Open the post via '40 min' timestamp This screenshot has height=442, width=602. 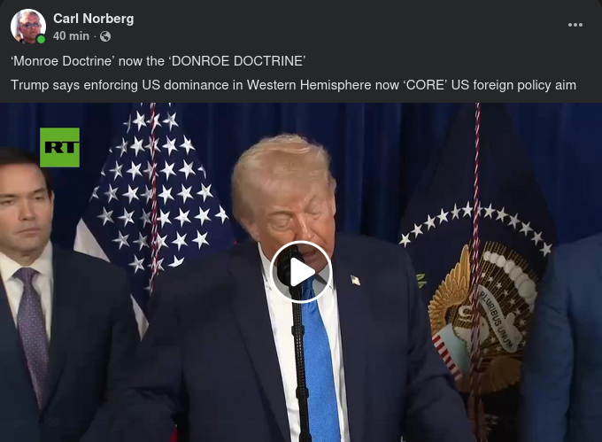click(71, 36)
